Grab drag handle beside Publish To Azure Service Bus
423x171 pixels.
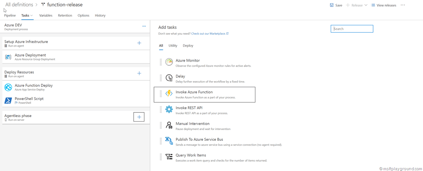point(160,141)
